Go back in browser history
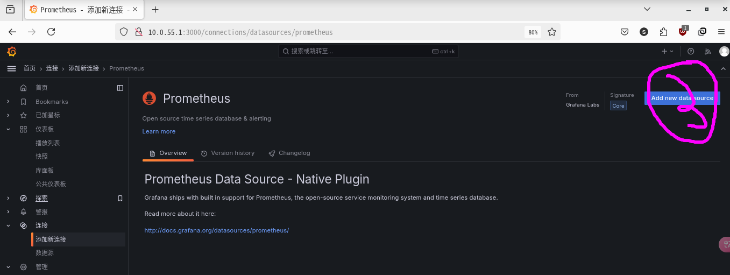730x275 pixels. pos(12,32)
